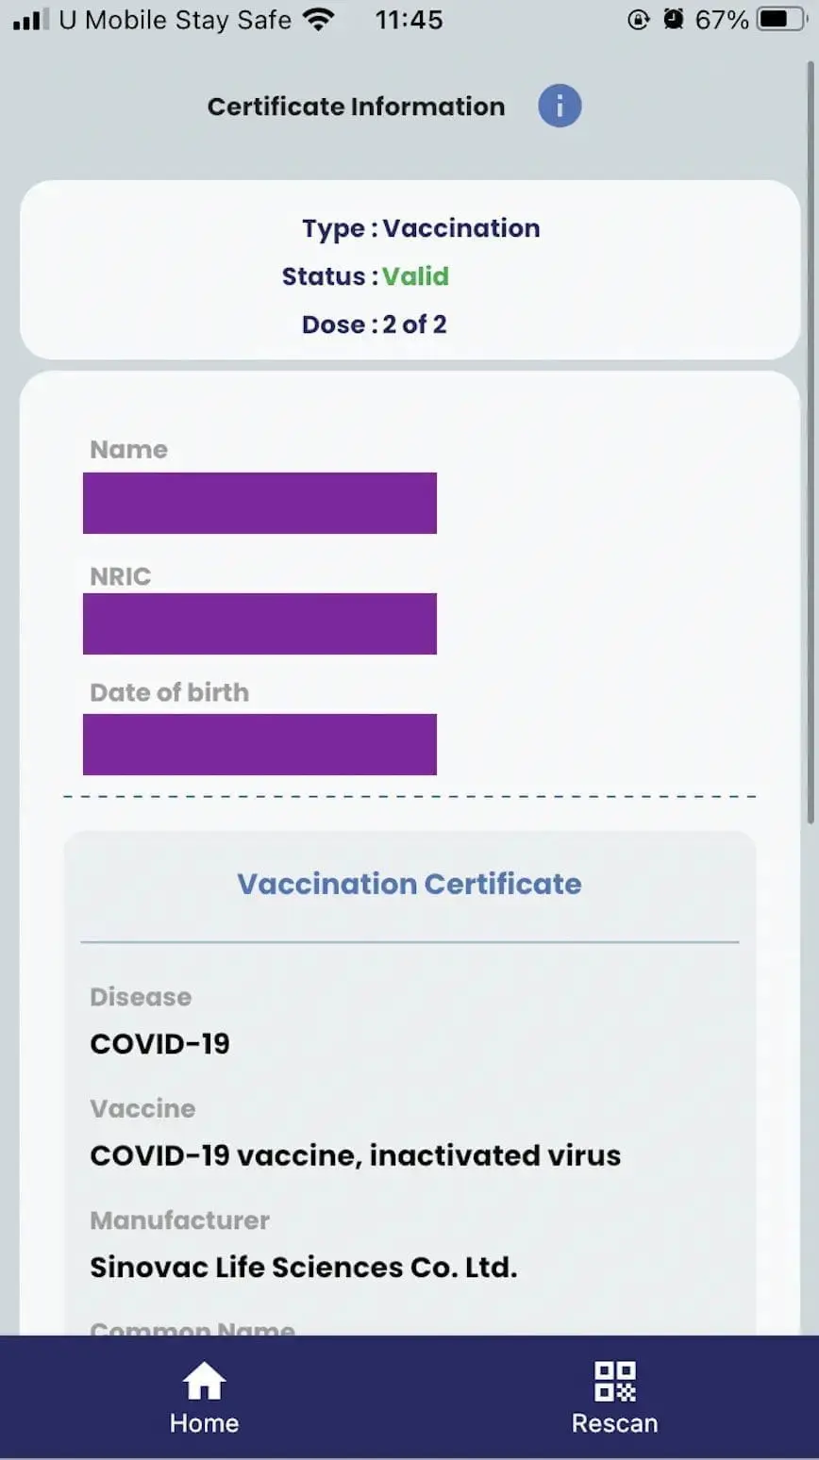Tap the cellular signal bars

[x=30, y=19]
